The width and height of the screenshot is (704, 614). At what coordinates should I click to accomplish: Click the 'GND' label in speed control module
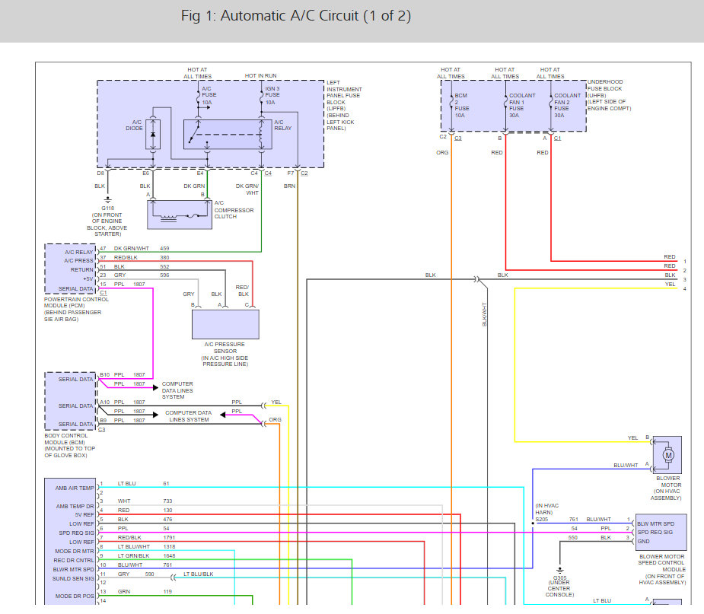point(643,541)
